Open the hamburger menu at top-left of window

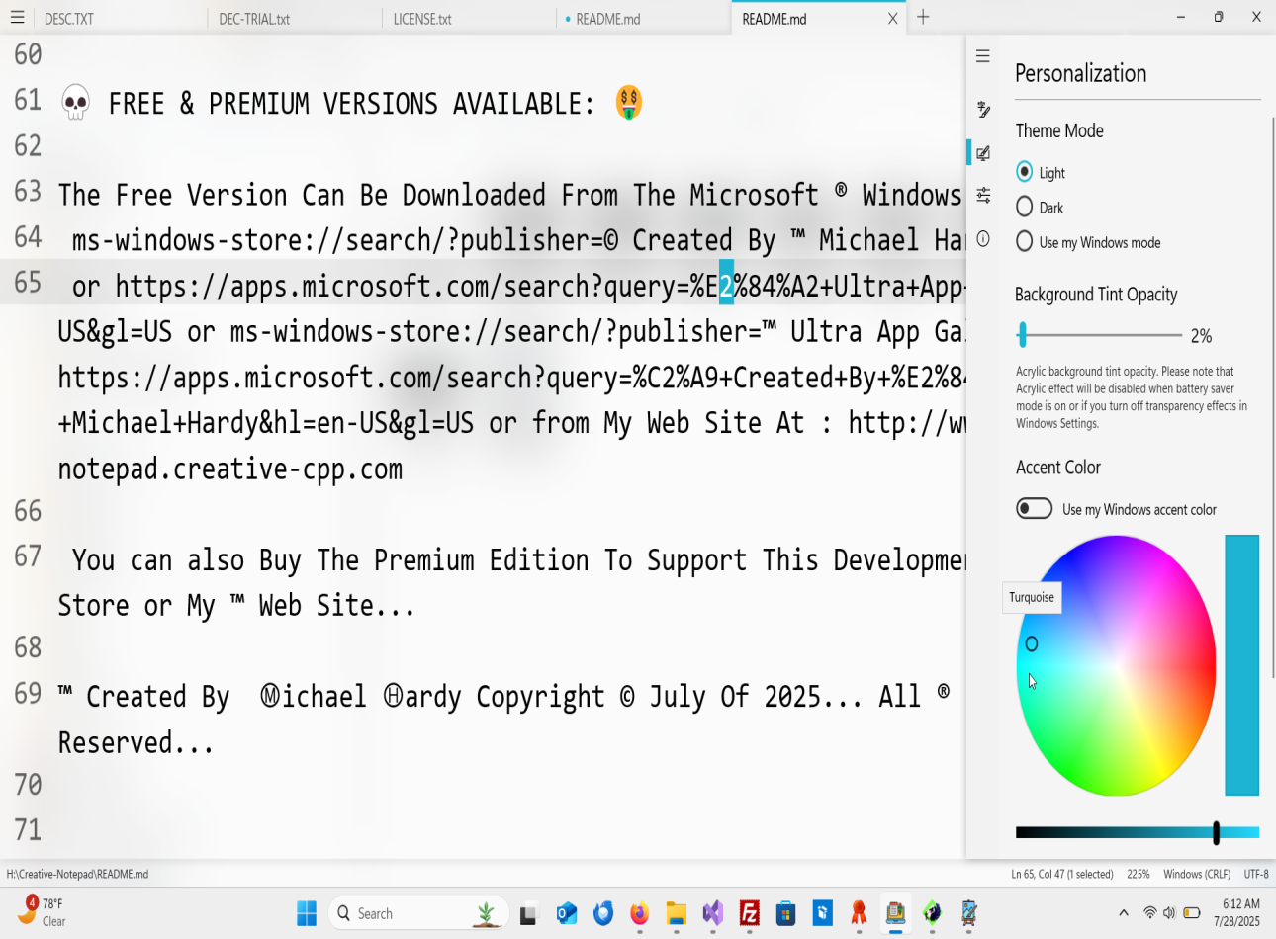[x=17, y=18]
